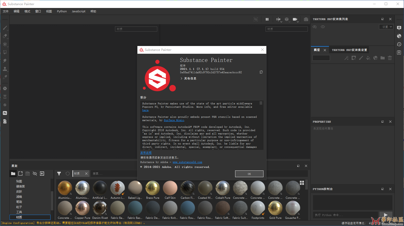The height and width of the screenshot is (226, 404).
Task: Select the Clone stamp tool
Action: click(5, 69)
